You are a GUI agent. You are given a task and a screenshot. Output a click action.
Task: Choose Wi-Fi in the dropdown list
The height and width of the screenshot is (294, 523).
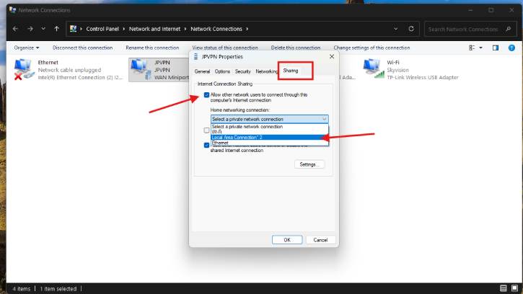(270, 132)
